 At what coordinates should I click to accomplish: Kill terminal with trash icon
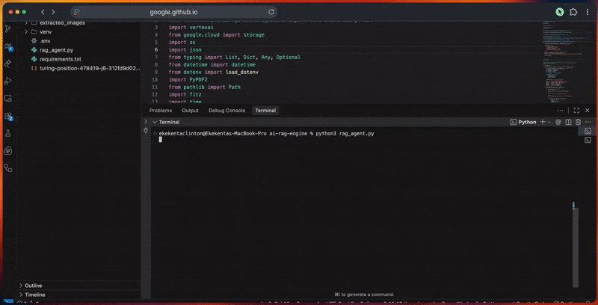578,122
